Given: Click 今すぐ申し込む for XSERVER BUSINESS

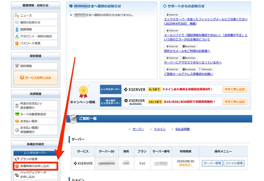Looking at the screenshot, I should pos(235,102).
